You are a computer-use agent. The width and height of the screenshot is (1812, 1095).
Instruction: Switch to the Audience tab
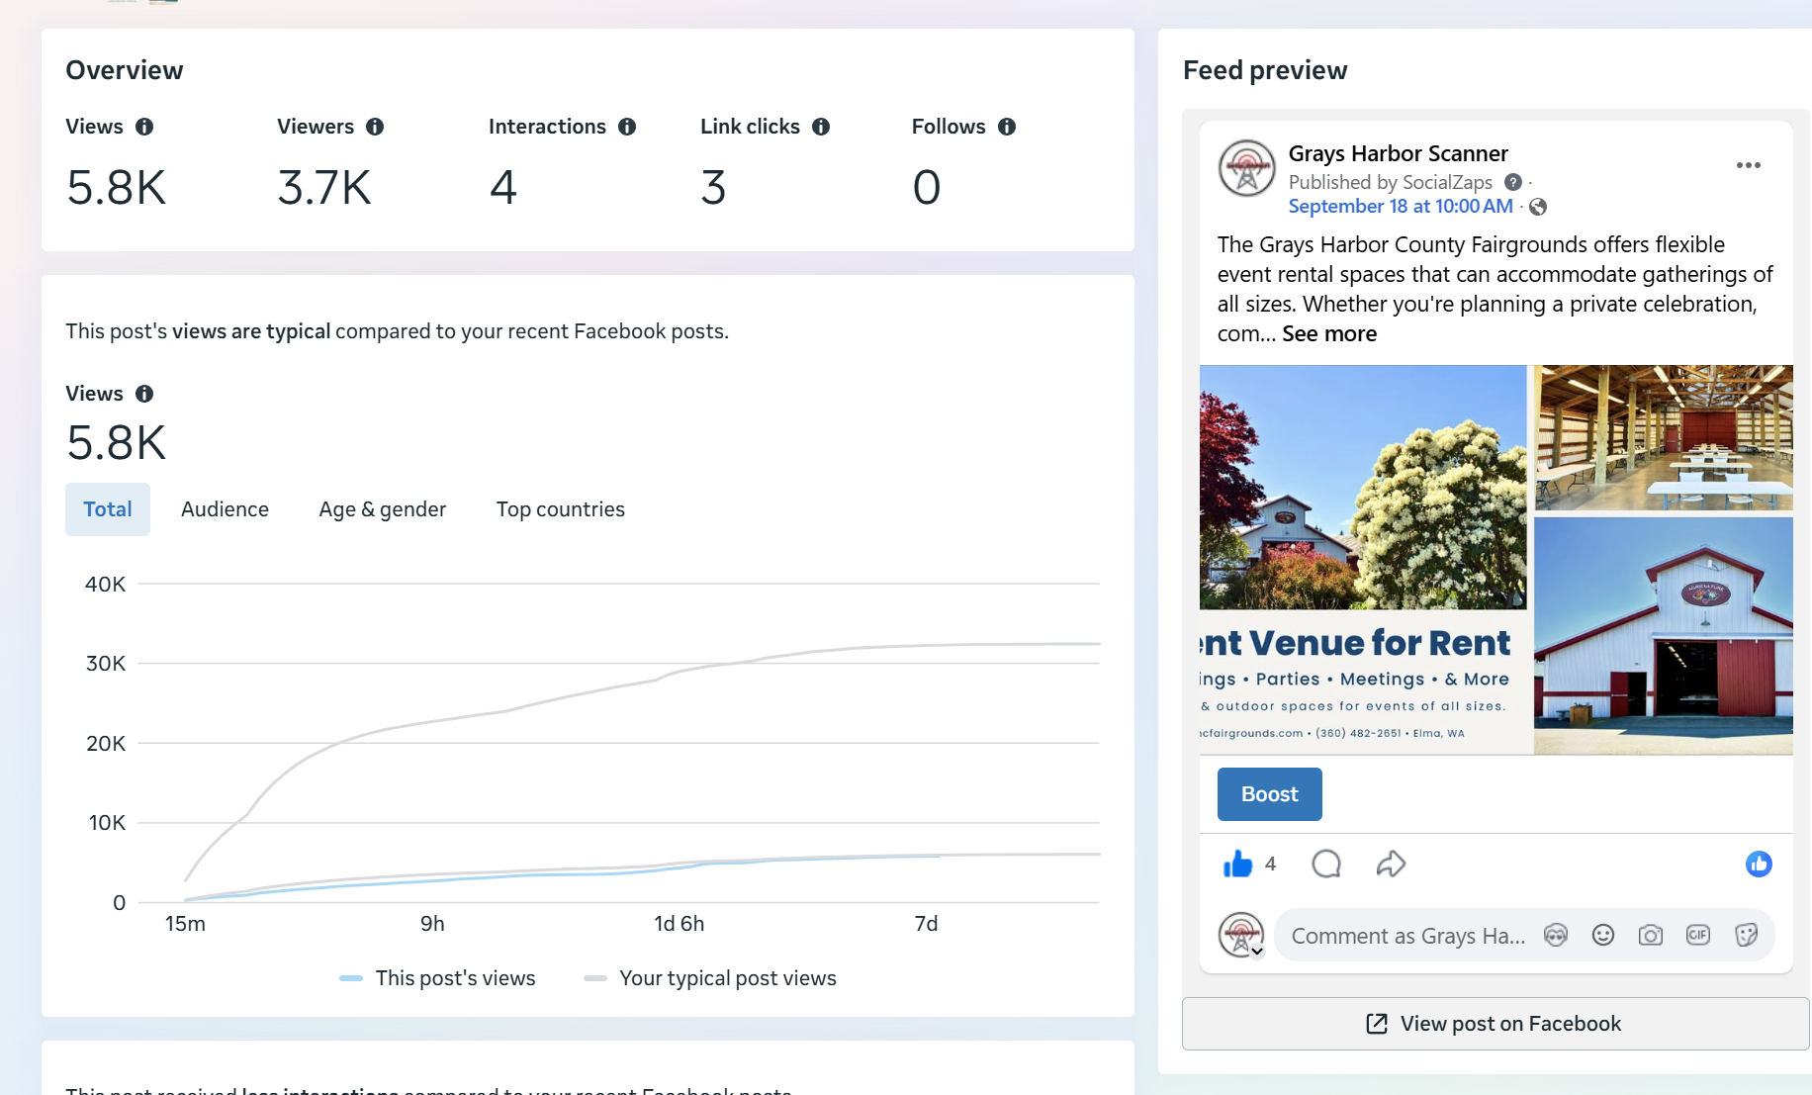[225, 509]
